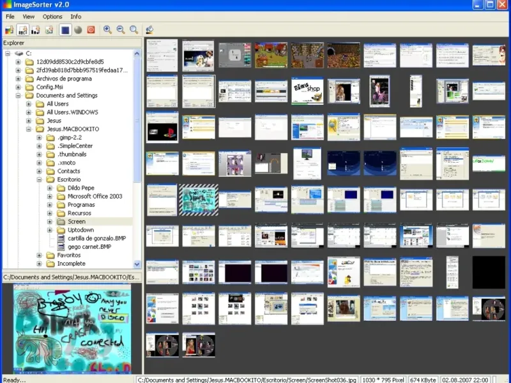
Task: Choose the sort by date toolbar icon
Action: [x=49, y=29]
